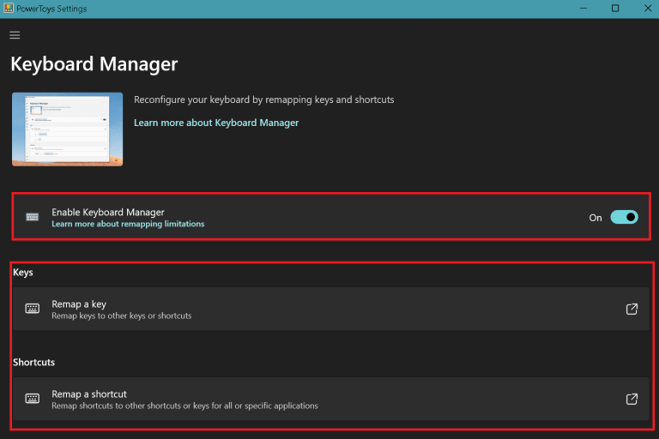Viewport: 659px width, 439px height.
Task: Click 'Reconfigure your keyboard by remapping' description
Action: coord(264,99)
